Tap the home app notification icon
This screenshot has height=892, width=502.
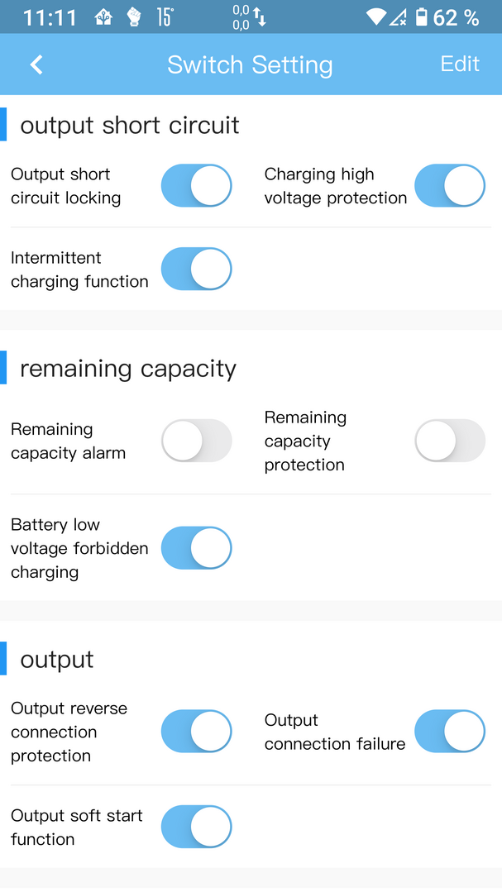click(103, 17)
